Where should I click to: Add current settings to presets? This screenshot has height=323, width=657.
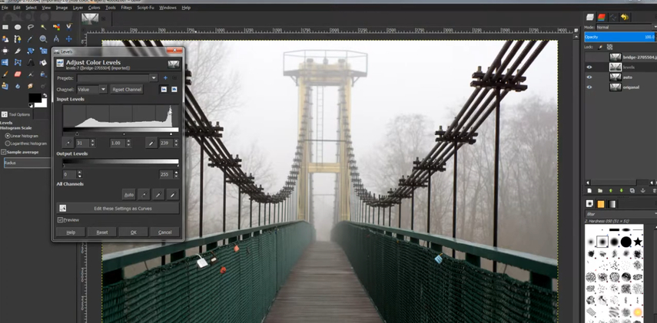[x=165, y=77]
